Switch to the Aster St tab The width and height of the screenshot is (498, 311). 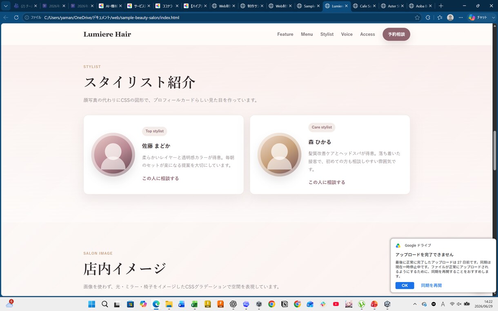(x=393, y=6)
